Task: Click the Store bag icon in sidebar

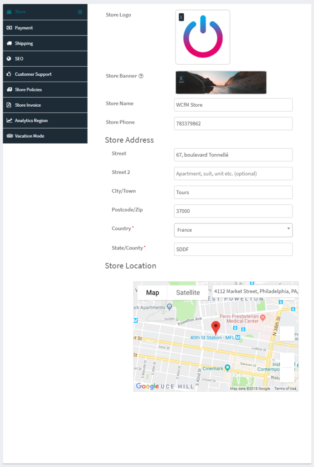Action: coord(9,12)
